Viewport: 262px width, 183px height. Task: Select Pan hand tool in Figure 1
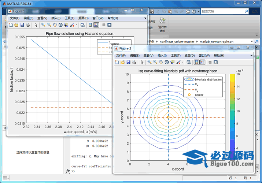click(x=55, y=25)
